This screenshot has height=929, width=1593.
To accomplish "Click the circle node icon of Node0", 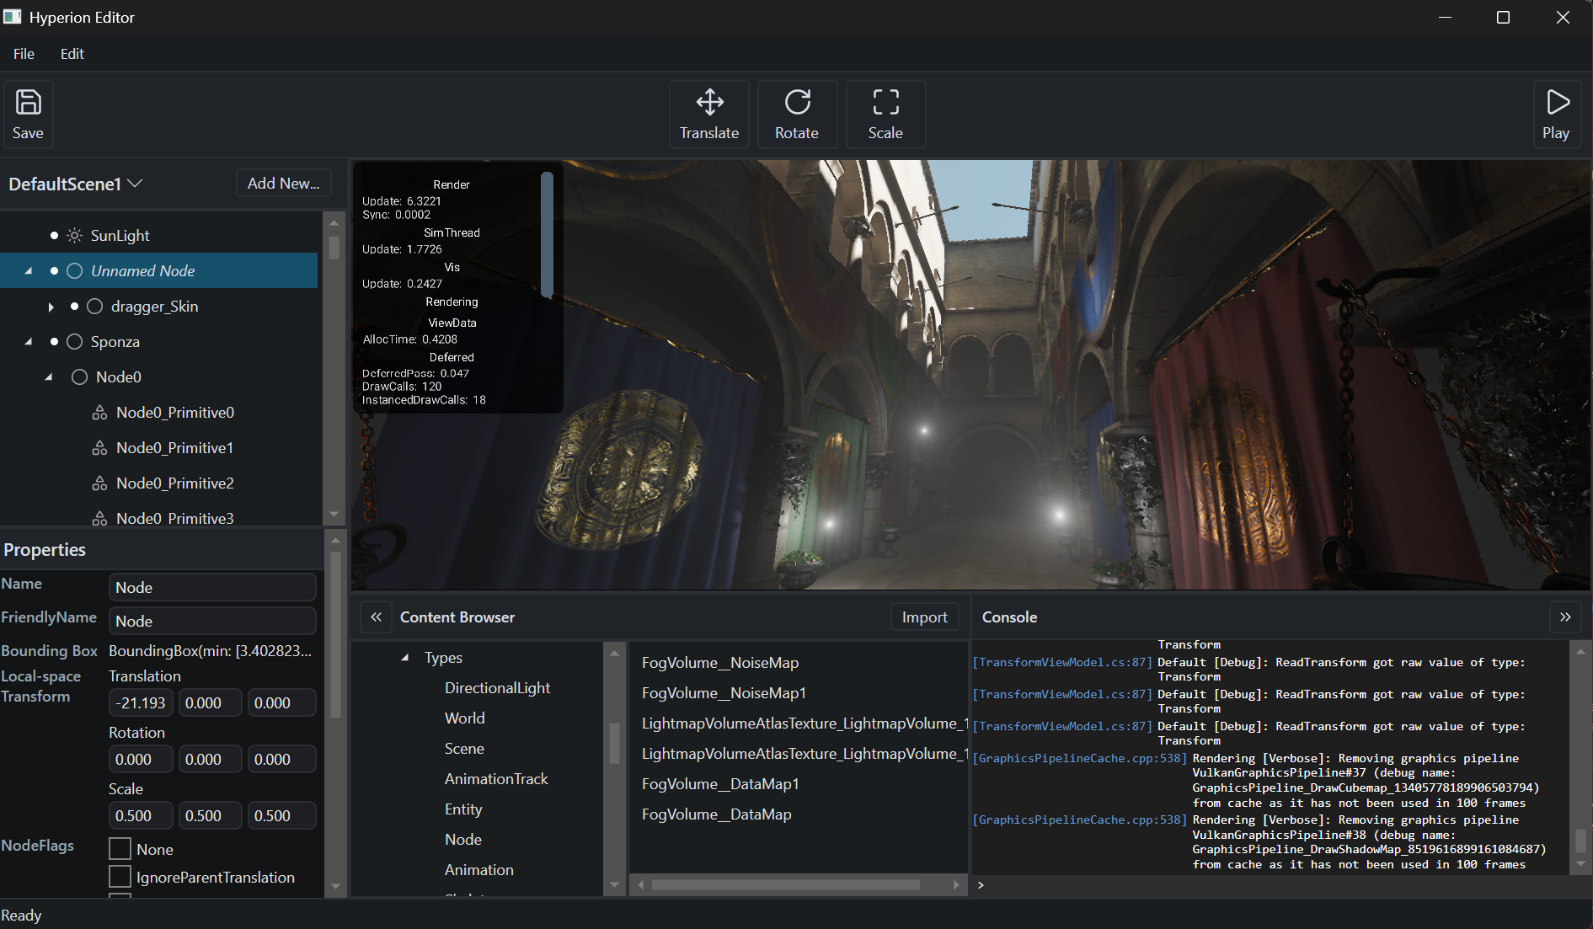I will coord(80,377).
